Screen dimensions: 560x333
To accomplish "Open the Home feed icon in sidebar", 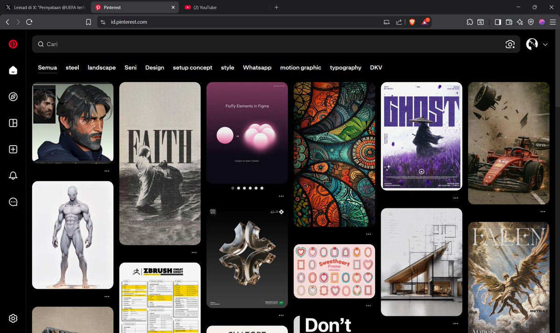I will tap(13, 71).
